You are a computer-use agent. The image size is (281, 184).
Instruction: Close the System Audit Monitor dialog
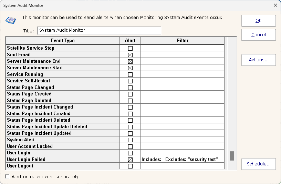[x=275, y=6]
